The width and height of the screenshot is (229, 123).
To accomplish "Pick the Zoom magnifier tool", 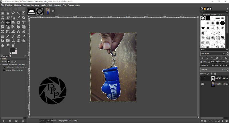I will tap(24, 17).
